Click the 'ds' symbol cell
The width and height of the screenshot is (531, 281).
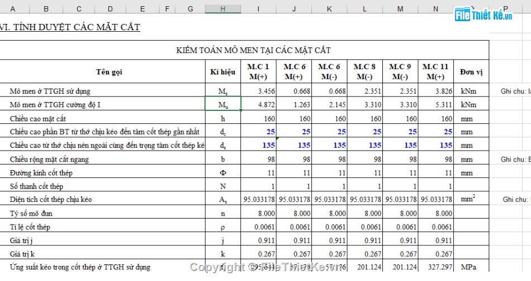[223, 145]
